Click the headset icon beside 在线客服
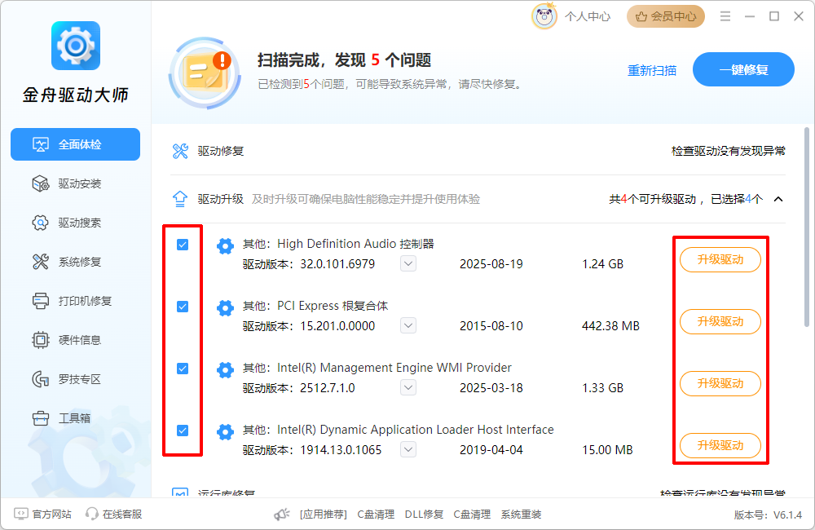 tap(92, 514)
